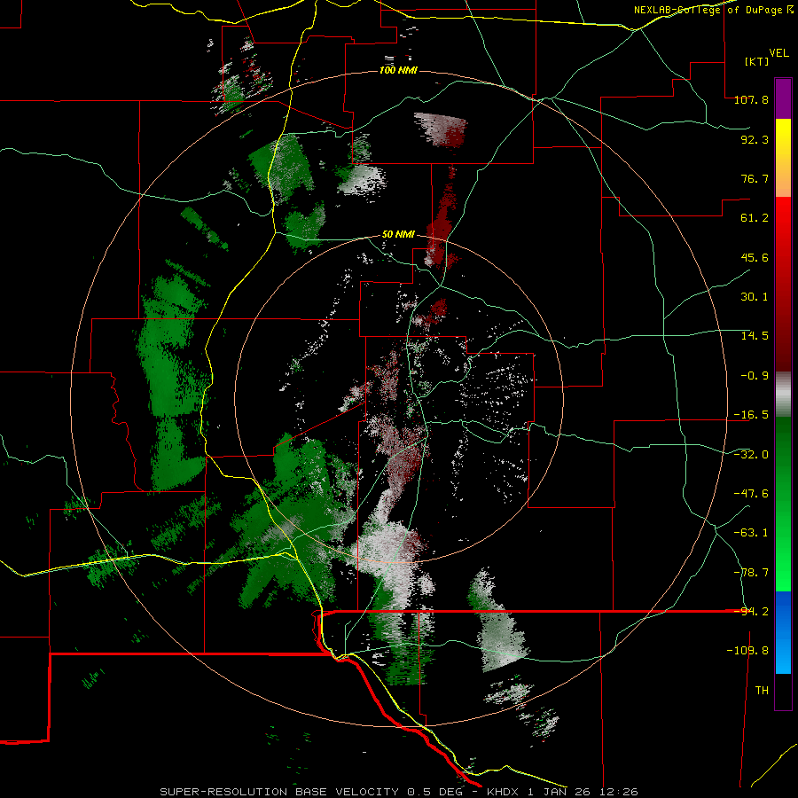Click the -47.6 velocity scale label
The height and width of the screenshot is (798, 798).
(x=751, y=493)
